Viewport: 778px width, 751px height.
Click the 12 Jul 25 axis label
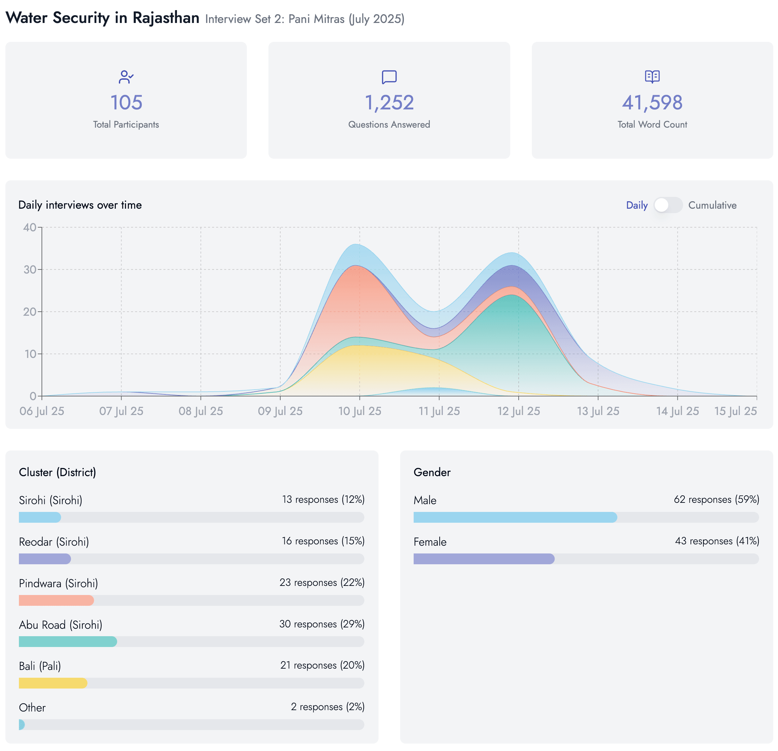pyautogui.click(x=518, y=411)
